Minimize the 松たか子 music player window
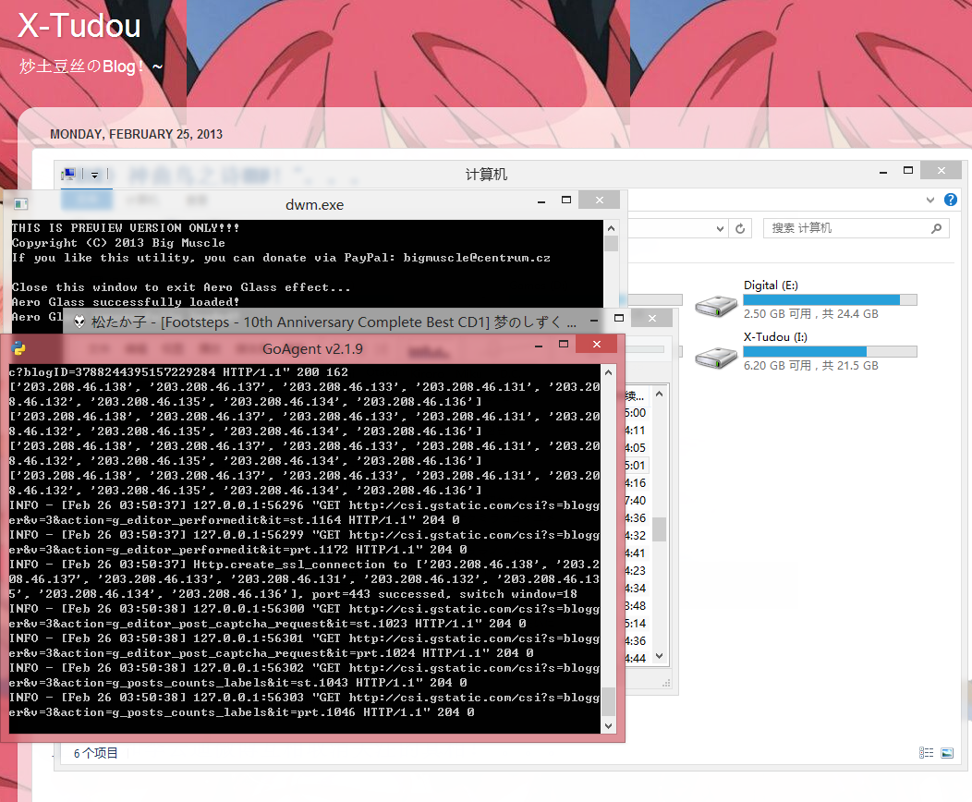The width and height of the screenshot is (972, 802). point(594,320)
